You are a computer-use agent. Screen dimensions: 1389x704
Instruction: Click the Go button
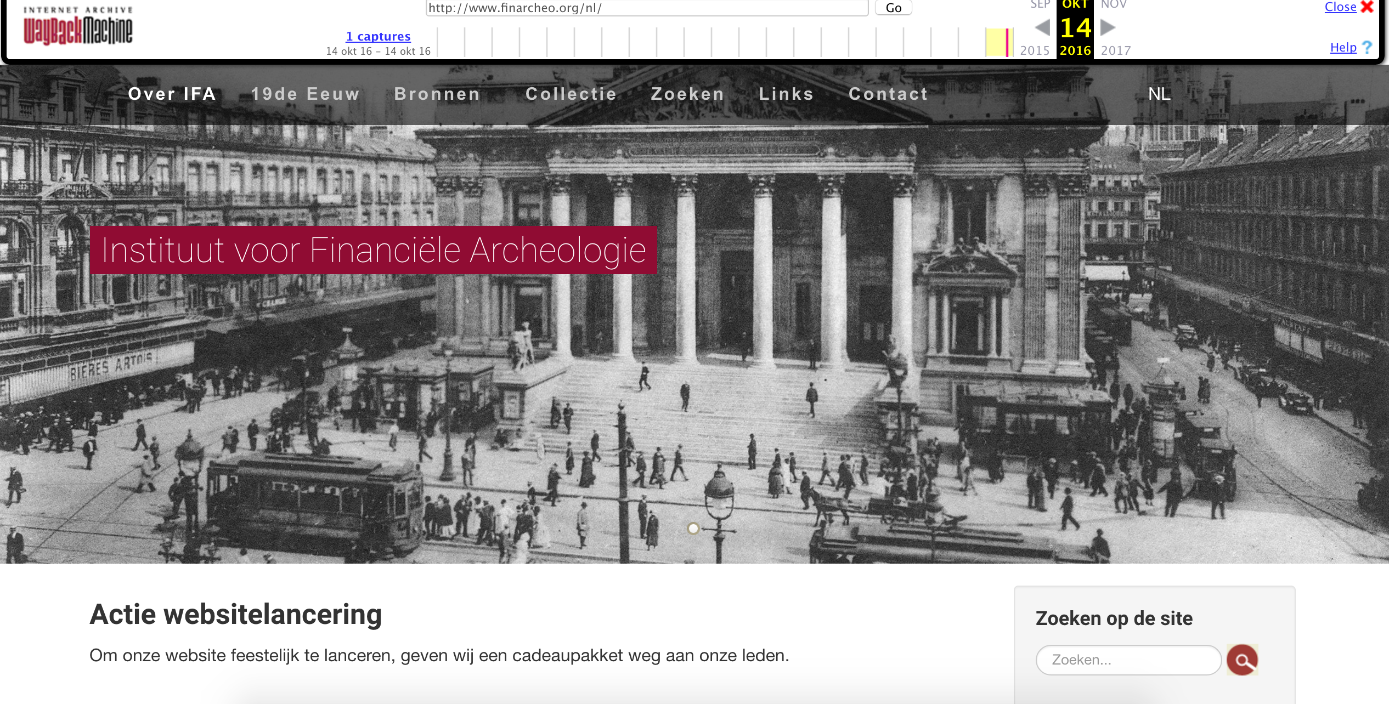coord(893,8)
